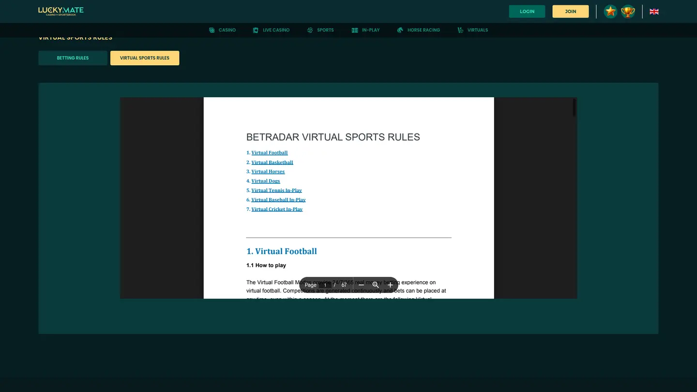Go to the Sports section
Image resolution: width=697 pixels, height=392 pixels.
320,30
